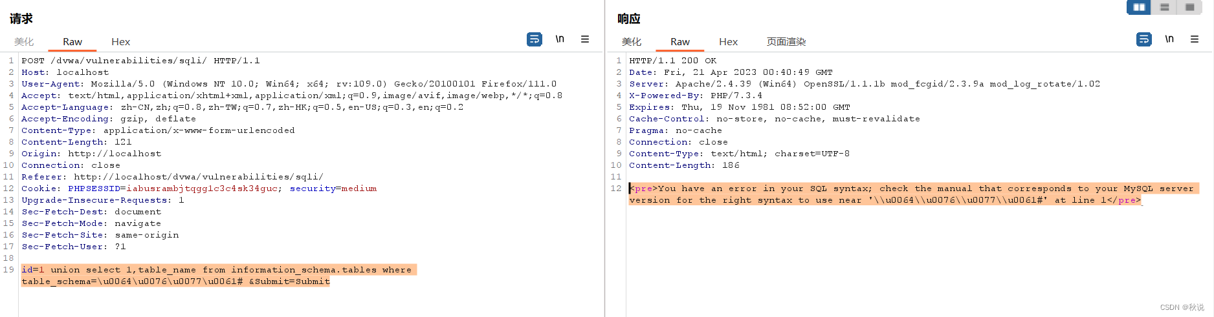Click Sec-Fetch-User: ?1 line
1214x317 pixels.
click(x=74, y=247)
